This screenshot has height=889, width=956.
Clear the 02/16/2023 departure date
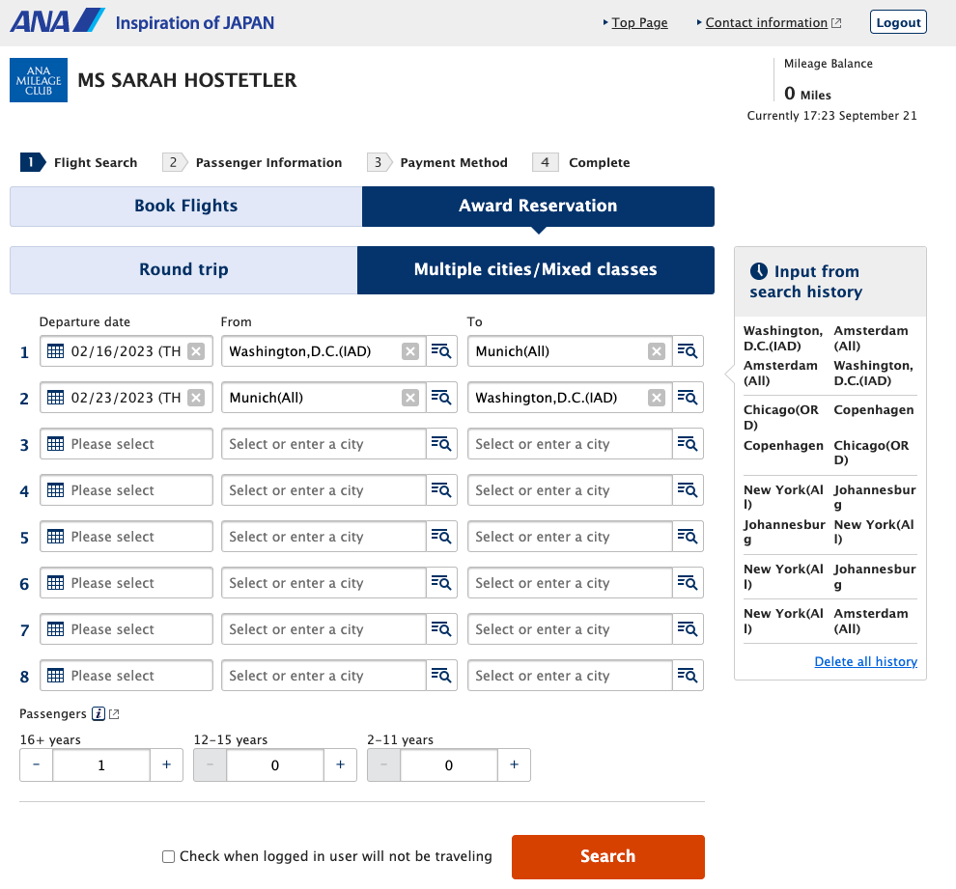196,351
